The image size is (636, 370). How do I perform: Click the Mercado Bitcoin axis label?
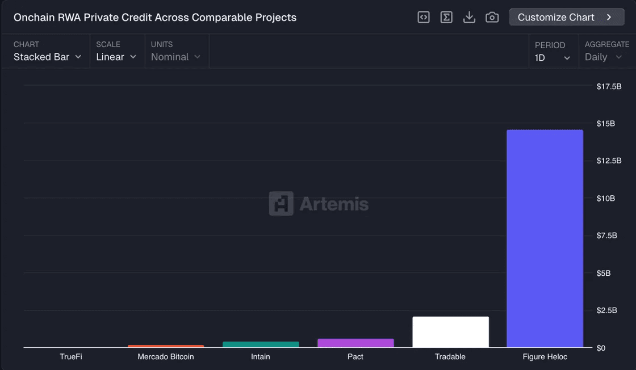click(165, 356)
